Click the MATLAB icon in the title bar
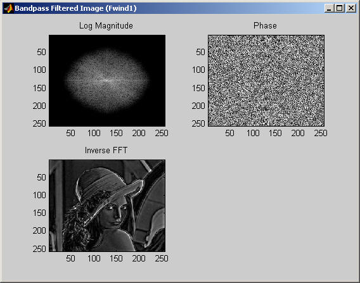The image size is (360, 283). pos(9,8)
